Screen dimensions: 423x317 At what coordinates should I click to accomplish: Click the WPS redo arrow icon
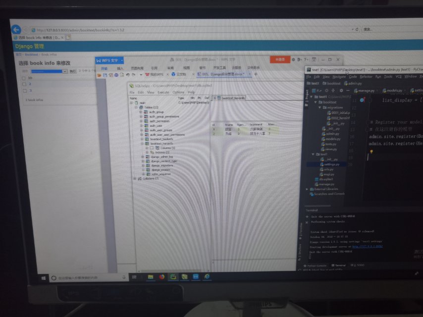(x=134, y=75)
